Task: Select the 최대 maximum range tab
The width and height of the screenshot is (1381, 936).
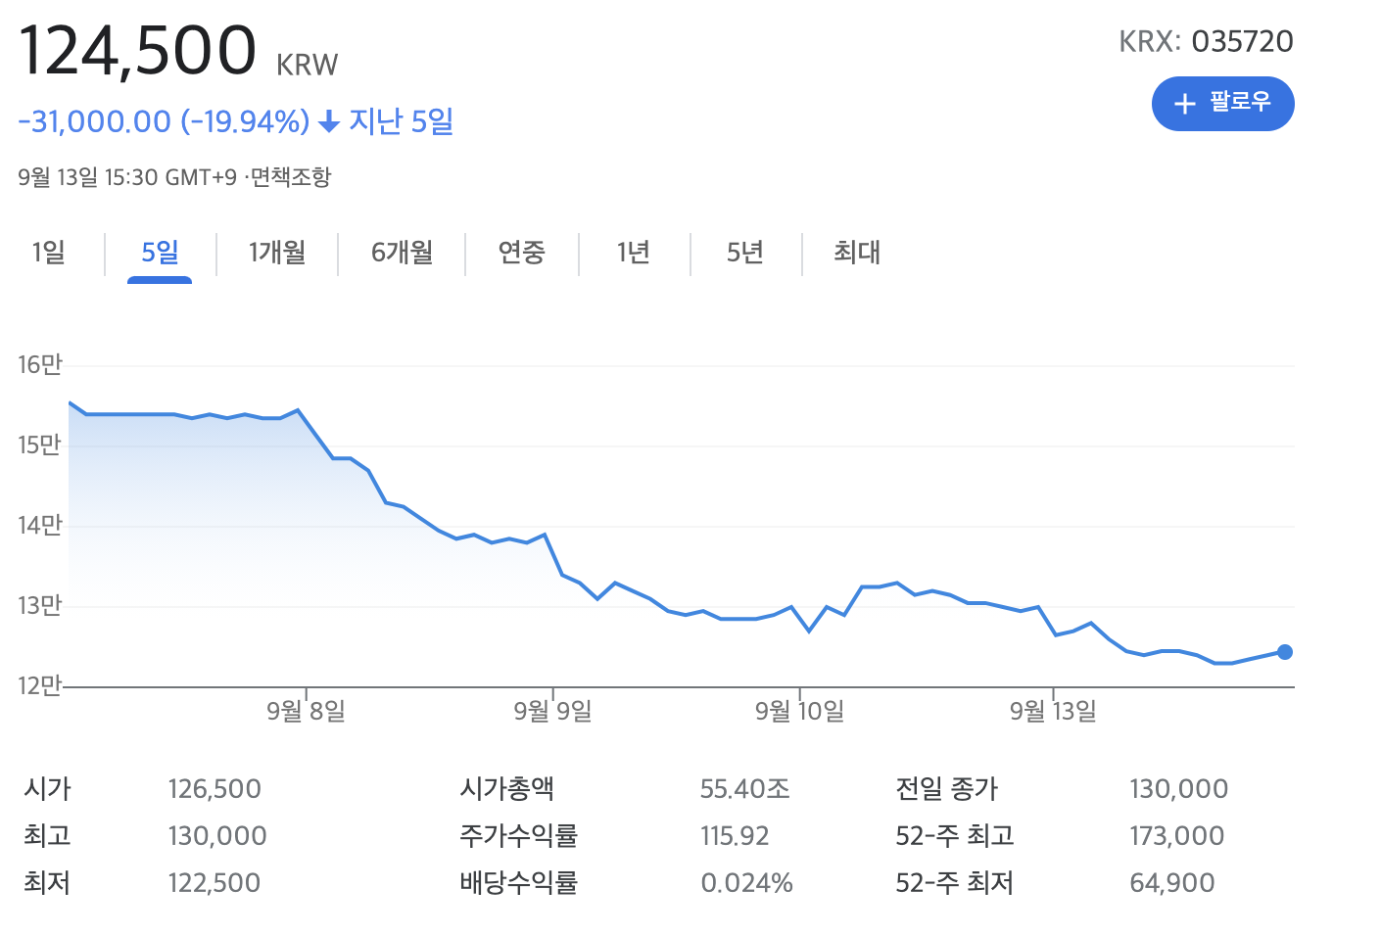Action: click(854, 253)
